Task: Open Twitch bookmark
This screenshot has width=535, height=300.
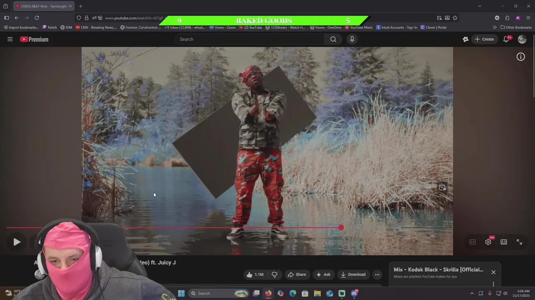Action: 49,27
